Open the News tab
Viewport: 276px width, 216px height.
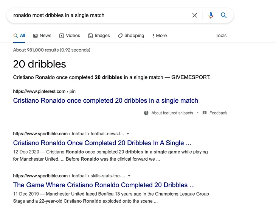(42, 36)
